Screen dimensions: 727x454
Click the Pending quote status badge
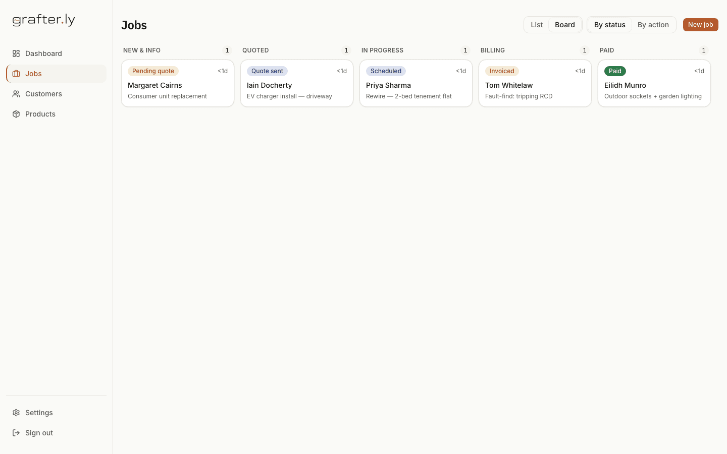(x=153, y=71)
